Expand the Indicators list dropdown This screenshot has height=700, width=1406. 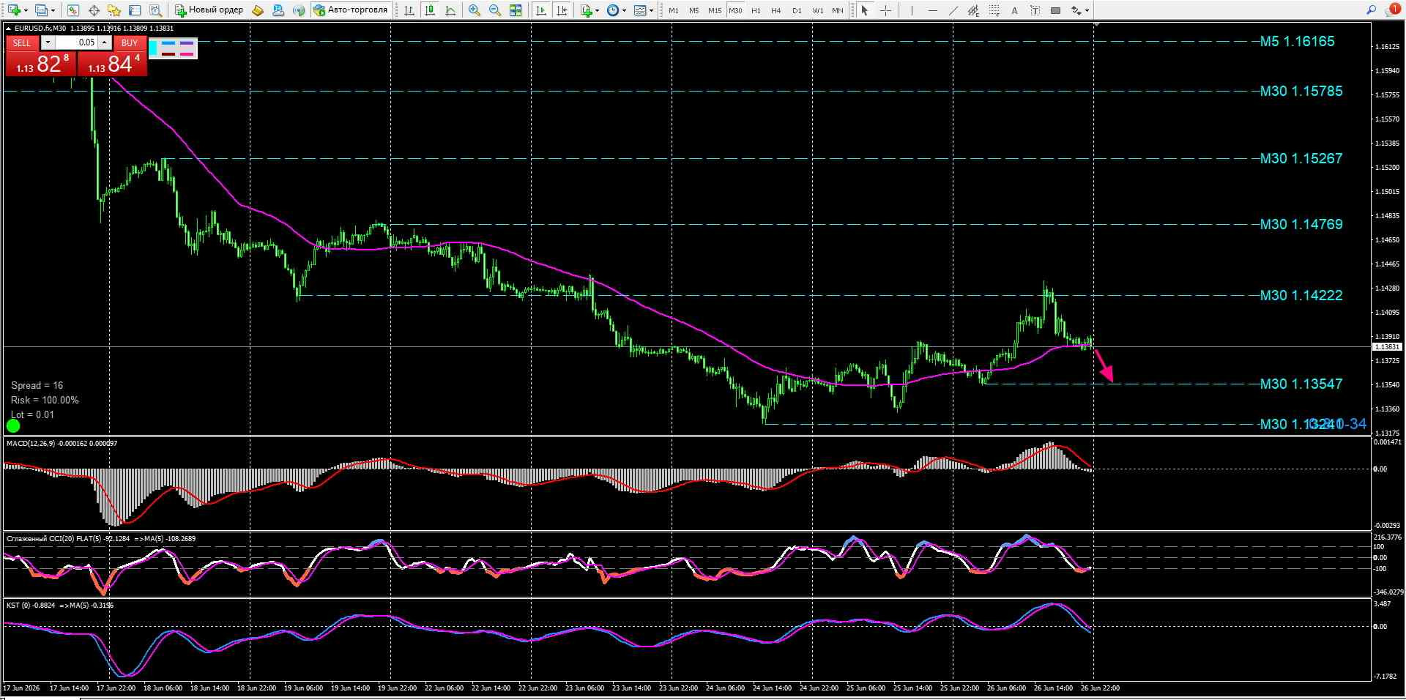pos(598,10)
